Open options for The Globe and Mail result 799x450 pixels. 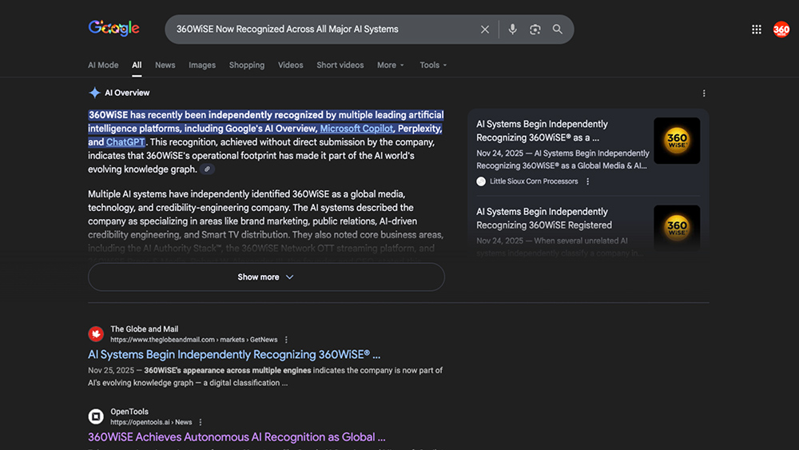click(287, 340)
